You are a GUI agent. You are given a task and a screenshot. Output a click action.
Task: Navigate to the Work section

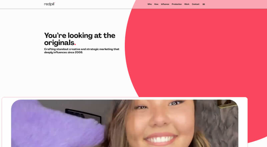[x=187, y=4]
